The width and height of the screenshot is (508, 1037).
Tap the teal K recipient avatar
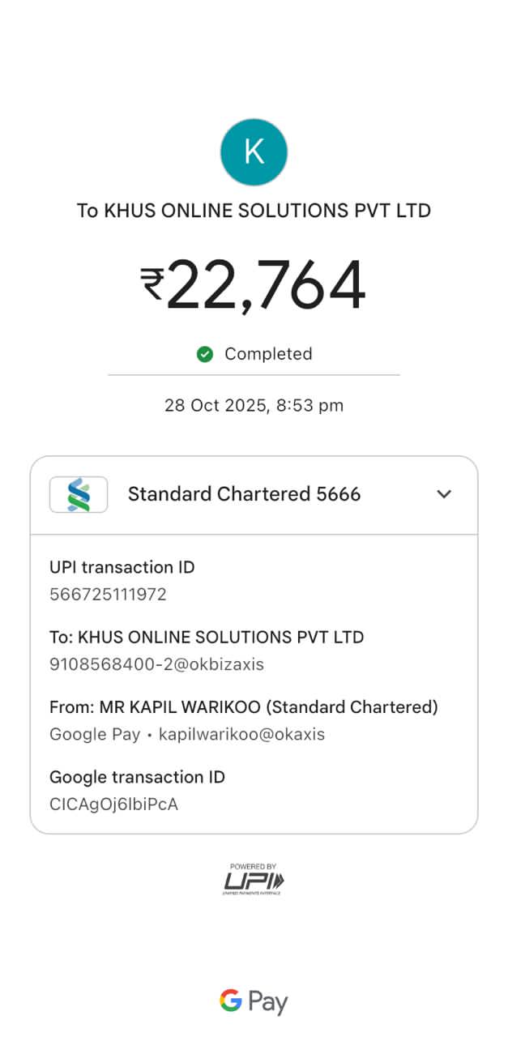coord(254,152)
